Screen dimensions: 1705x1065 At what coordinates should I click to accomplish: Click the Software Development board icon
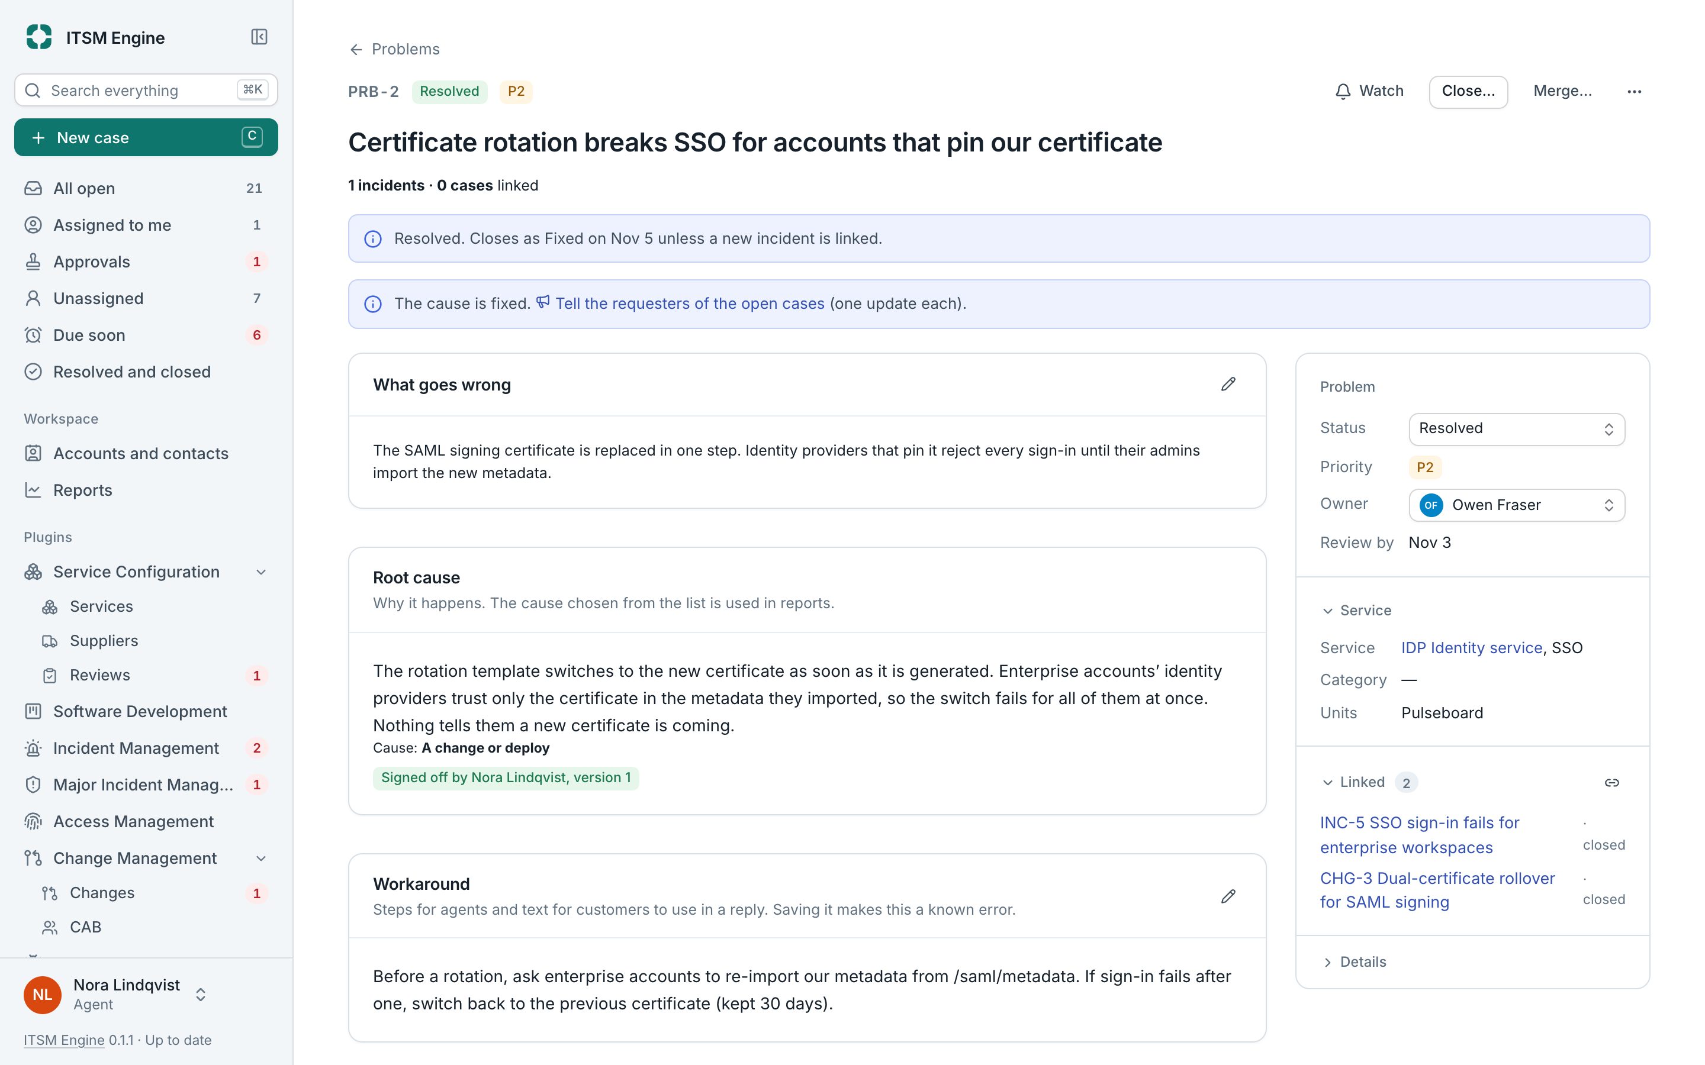coord(33,711)
